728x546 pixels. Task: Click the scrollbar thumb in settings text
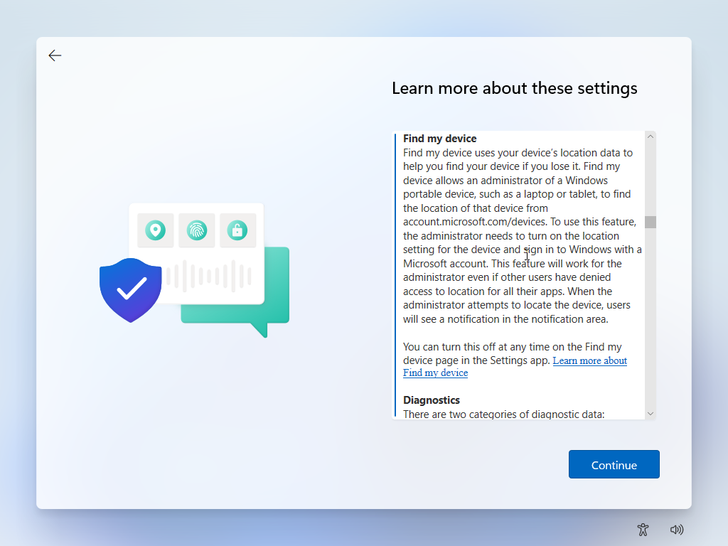click(x=650, y=222)
